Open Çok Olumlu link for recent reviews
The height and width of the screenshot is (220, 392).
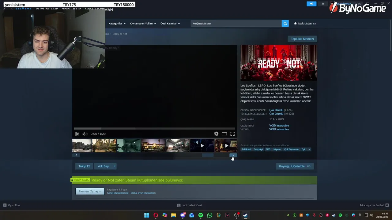tap(276, 110)
